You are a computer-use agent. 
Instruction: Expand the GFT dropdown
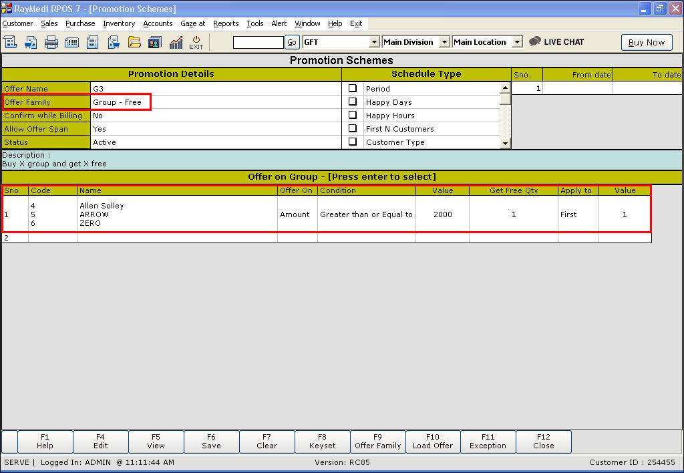[x=374, y=42]
